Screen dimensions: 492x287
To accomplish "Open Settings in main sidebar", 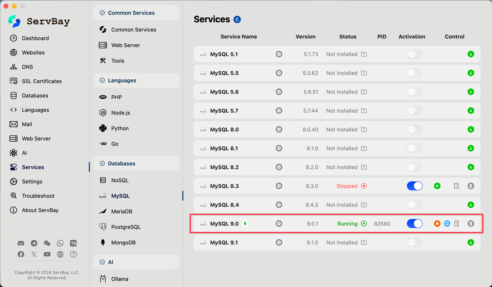I will coord(32,181).
